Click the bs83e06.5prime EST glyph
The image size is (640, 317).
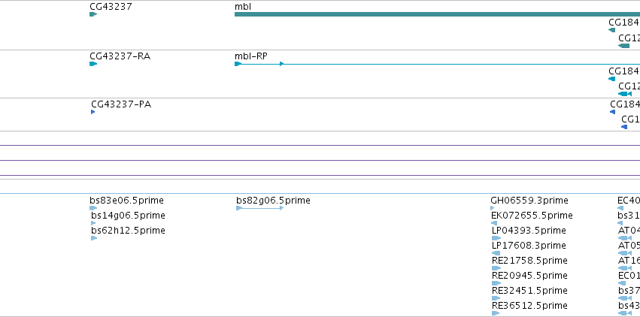[x=93, y=208]
